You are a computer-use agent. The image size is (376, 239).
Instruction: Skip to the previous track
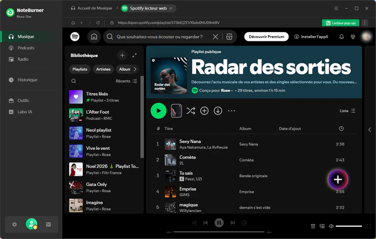click(206, 223)
